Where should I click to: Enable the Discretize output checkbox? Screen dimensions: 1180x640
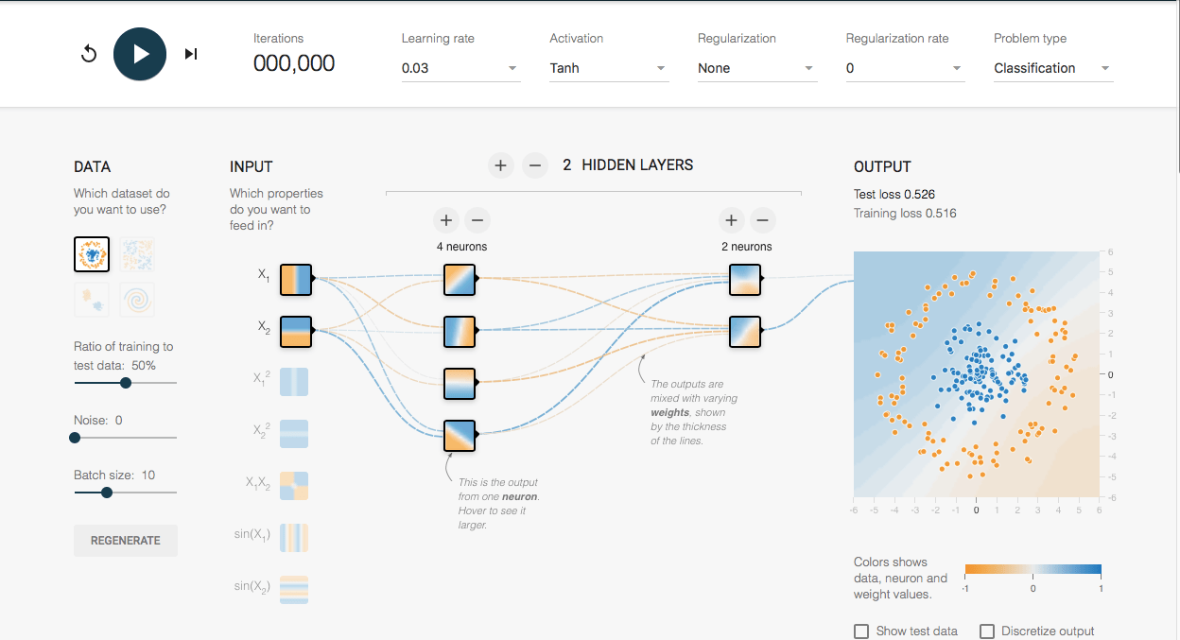pyautogui.click(x=987, y=631)
